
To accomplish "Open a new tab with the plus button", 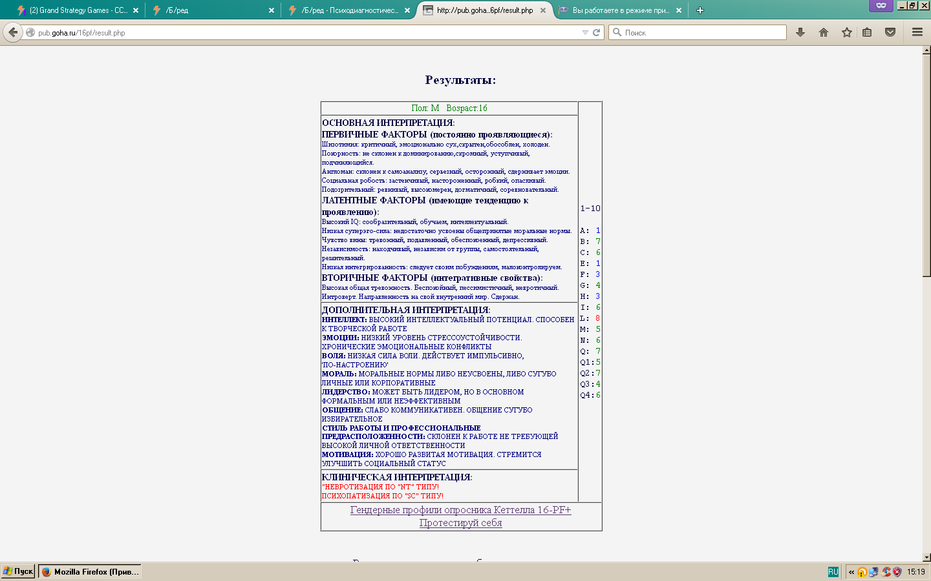I will pos(700,10).
